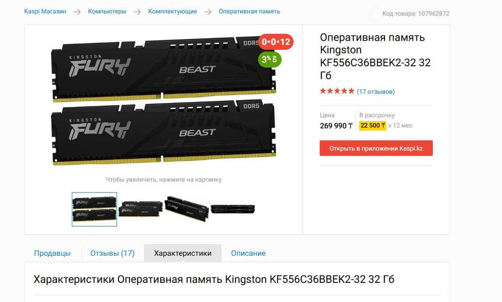Click the red 0-0-12 installment badge
Screen dimensions: 502x302
(276, 42)
